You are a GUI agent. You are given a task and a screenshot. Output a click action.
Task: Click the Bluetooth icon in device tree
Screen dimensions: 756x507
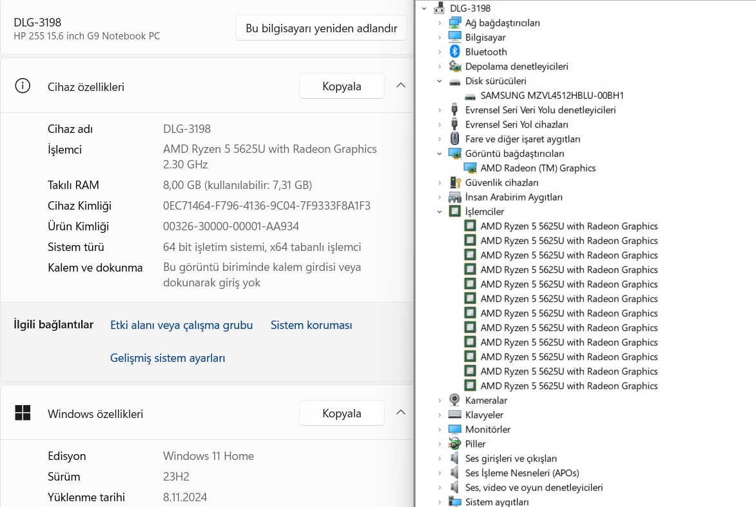tap(454, 52)
